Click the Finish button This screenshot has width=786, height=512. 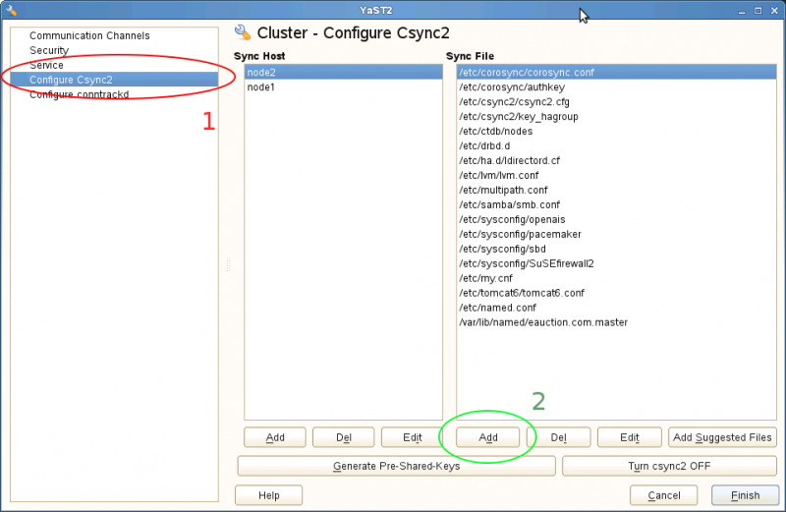[746, 495]
